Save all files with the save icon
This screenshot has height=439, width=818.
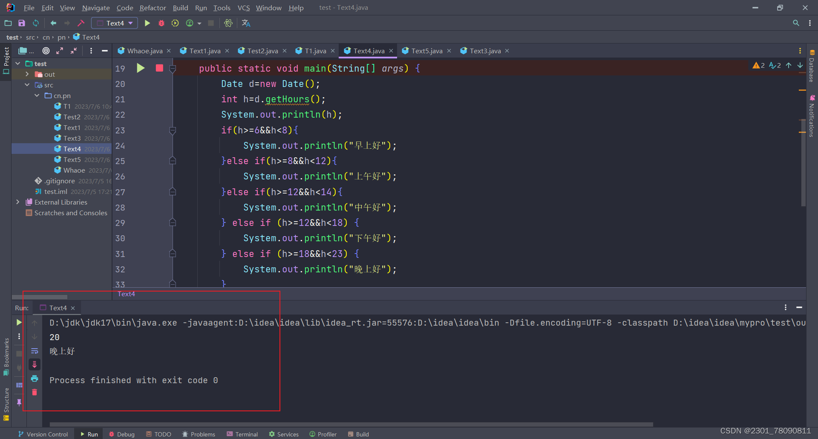[22, 23]
